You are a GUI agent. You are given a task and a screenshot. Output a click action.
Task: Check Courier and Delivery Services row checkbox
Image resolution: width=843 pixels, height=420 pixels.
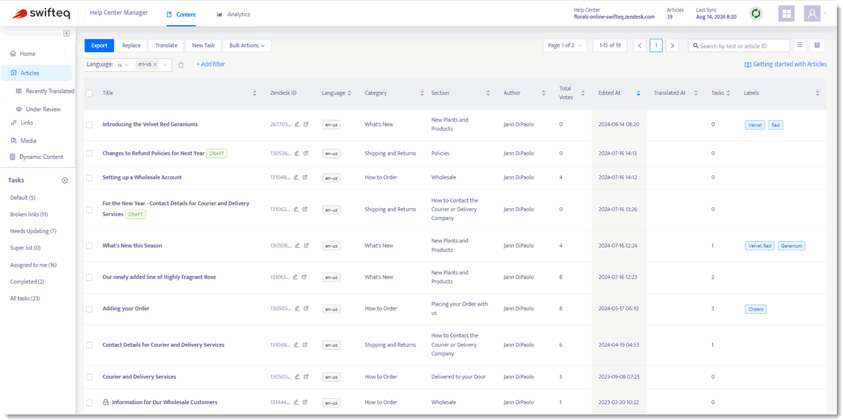coord(90,377)
